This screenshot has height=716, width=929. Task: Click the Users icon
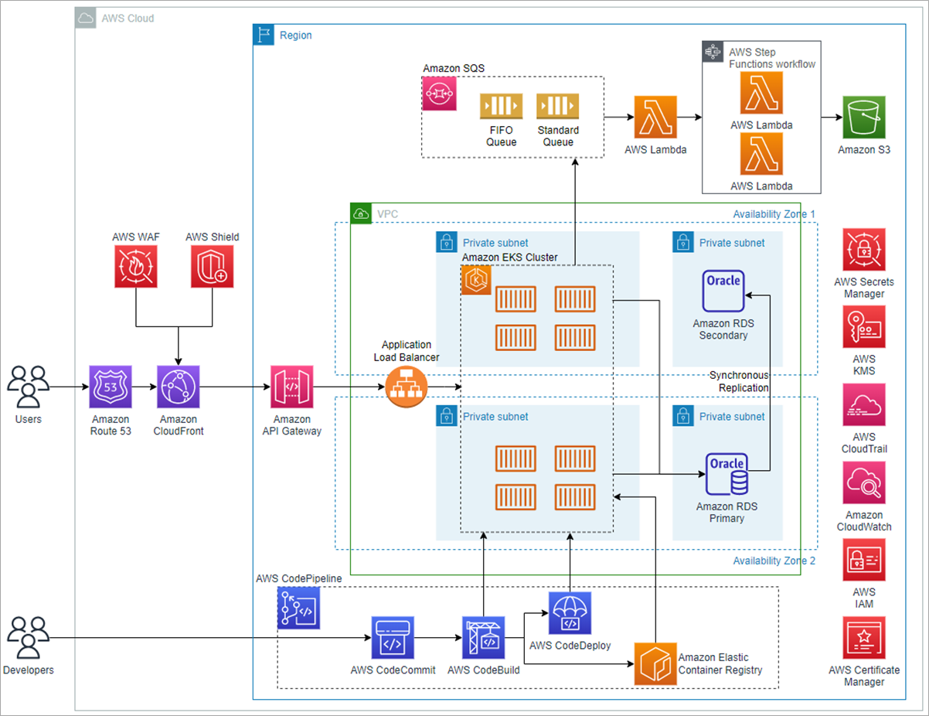pos(29,387)
